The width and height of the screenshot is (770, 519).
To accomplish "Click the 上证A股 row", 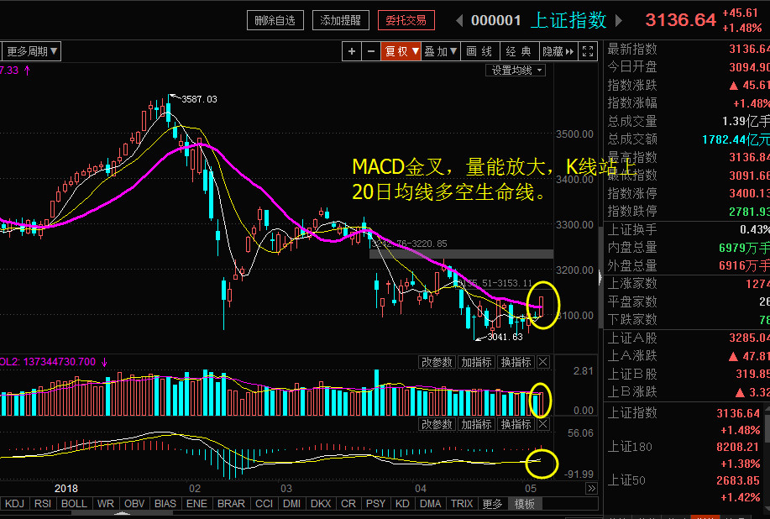I will pos(687,338).
